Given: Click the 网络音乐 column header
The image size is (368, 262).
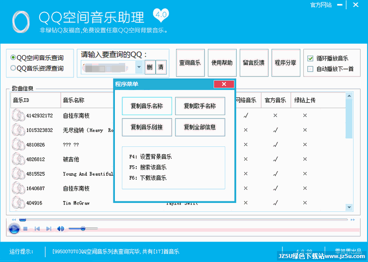Looking at the screenshot, I should point(248,100).
